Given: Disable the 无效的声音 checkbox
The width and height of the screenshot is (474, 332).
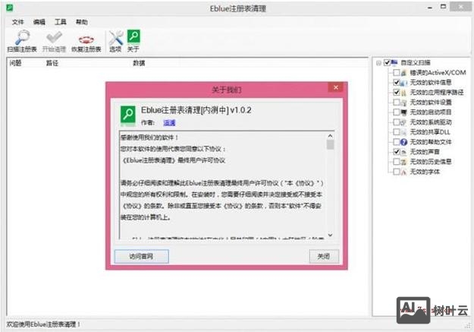Looking at the screenshot, I should pyautogui.click(x=397, y=151).
